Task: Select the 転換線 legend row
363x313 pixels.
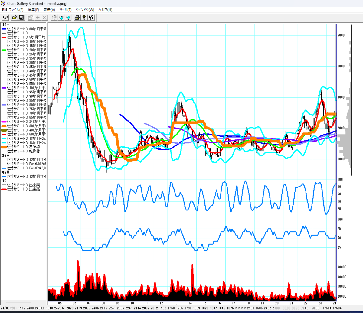Action: (24, 151)
